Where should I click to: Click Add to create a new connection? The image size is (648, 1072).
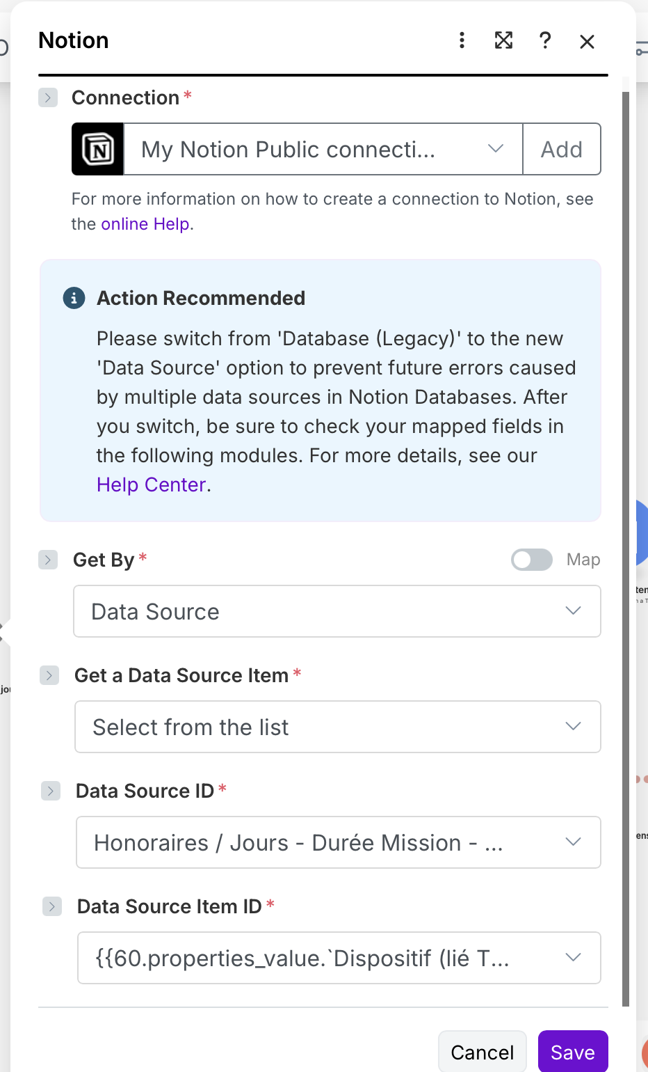click(x=562, y=149)
